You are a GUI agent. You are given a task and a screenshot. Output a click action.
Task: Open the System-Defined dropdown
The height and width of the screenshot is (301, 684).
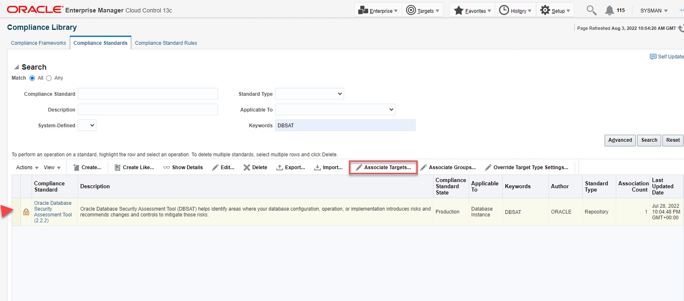click(x=87, y=125)
